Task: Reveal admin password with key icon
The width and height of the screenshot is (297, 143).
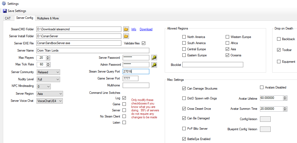Action: pos(154,65)
